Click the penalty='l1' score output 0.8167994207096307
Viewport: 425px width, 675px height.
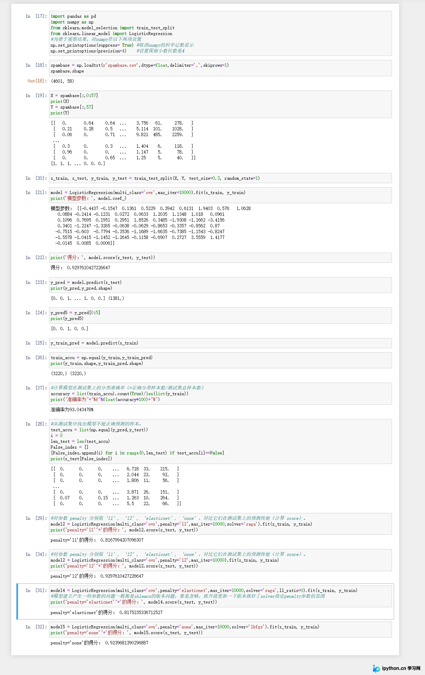[97, 540]
